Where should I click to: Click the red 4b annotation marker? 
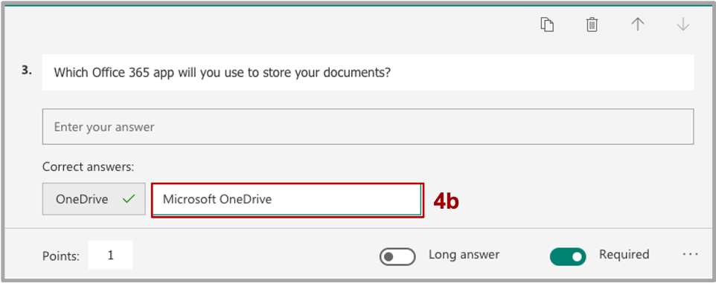coord(446,201)
